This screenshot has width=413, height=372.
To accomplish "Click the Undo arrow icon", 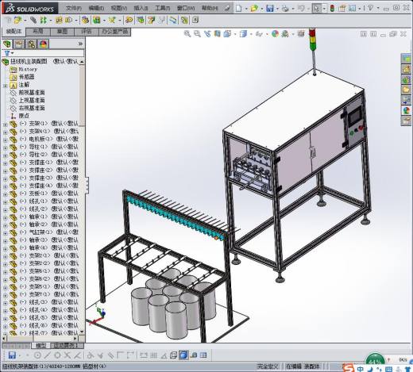I will point(301,9).
